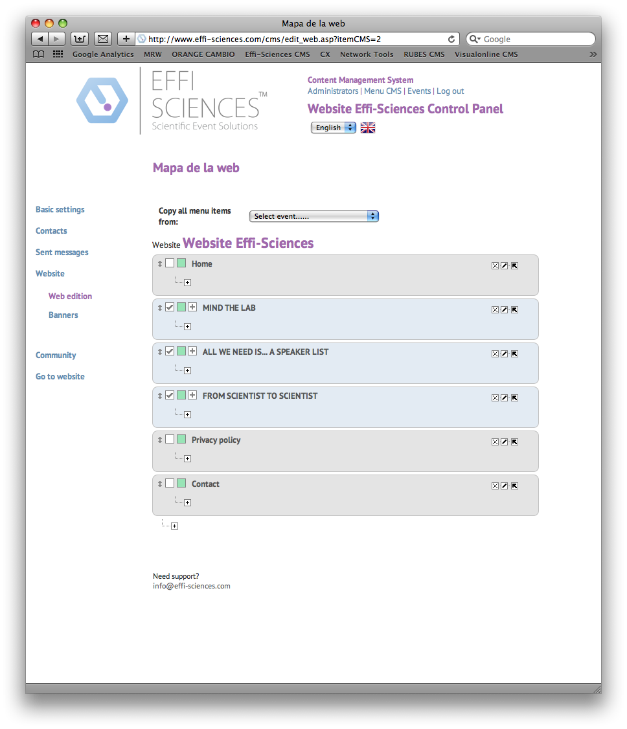
Task: Uncheck ALL WE NEED IS checkbox
Action: coord(170,351)
